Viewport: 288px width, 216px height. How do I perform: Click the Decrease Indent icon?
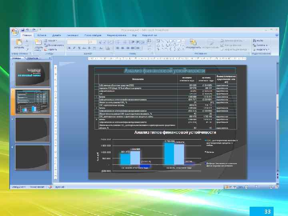click(132, 42)
